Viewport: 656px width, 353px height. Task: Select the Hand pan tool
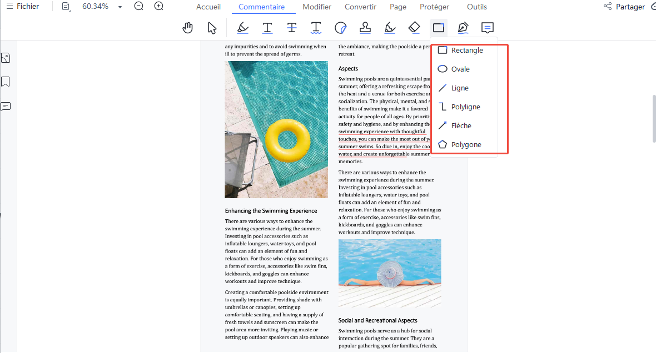click(188, 28)
